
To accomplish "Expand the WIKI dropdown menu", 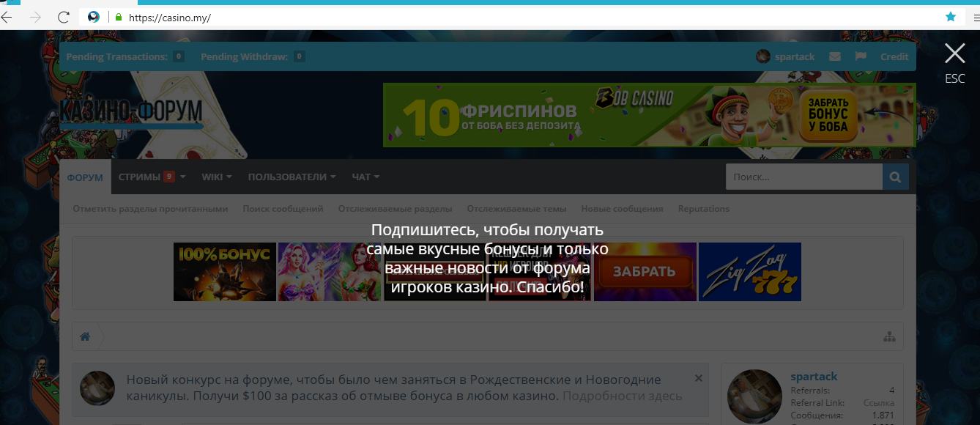I will click(x=217, y=177).
